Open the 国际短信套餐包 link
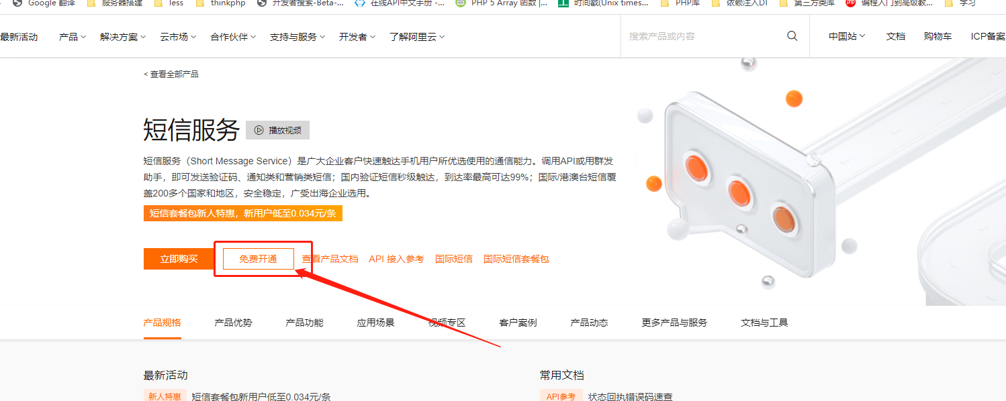 [x=516, y=259]
